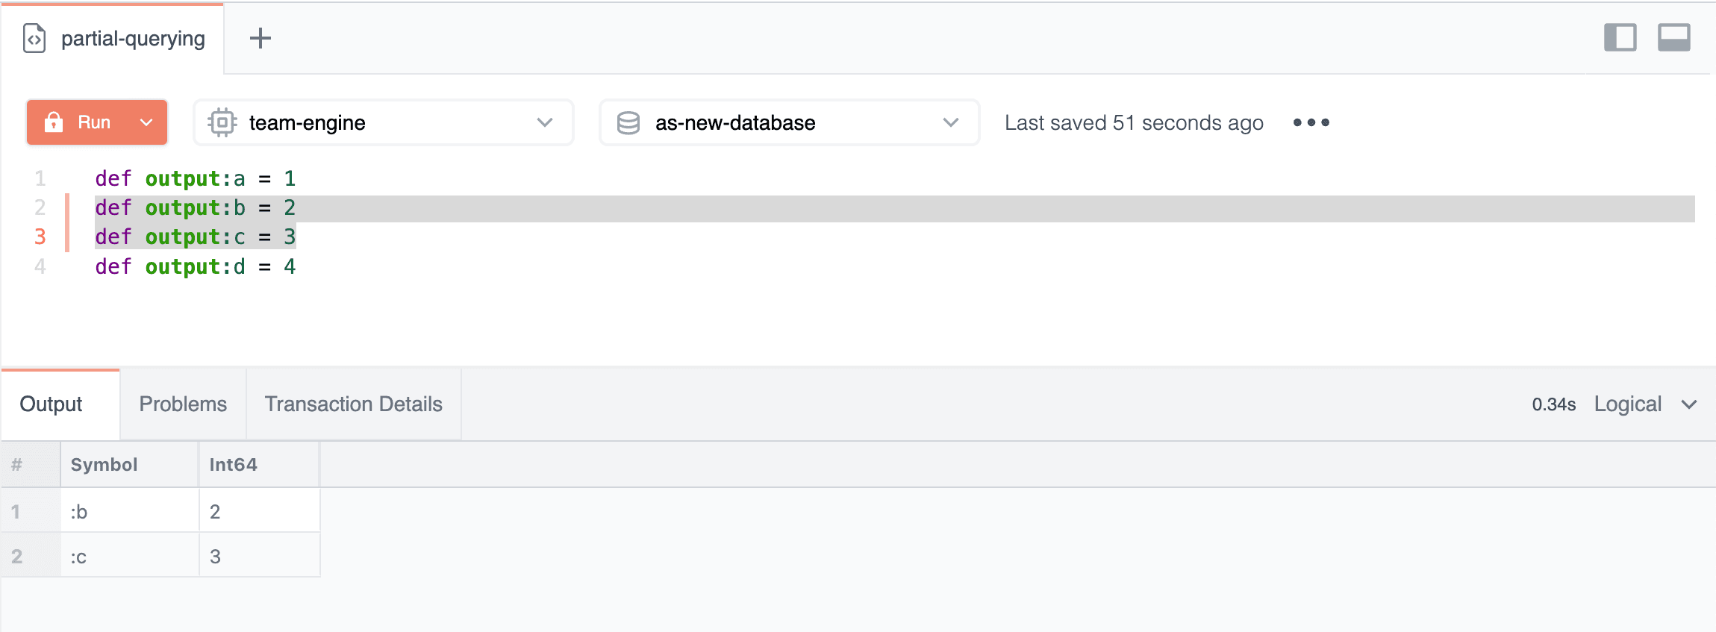The width and height of the screenshot is (1716, 632).
Task: Click the Int64 column header
Action: (233, 465)
